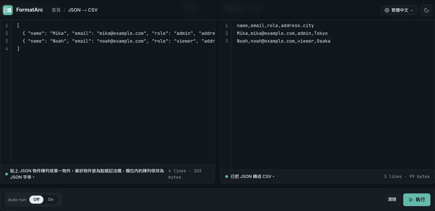The image size is (435, 211).
Task: Click the play icon on 執行 button
Action: 411,200
